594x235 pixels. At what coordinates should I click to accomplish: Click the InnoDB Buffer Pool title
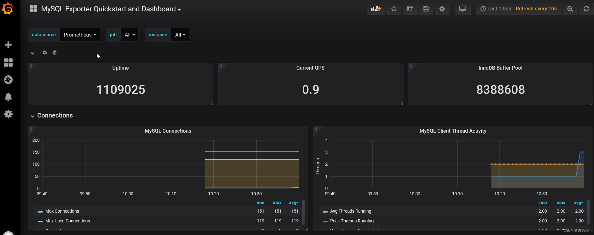(x=500, y=68)
